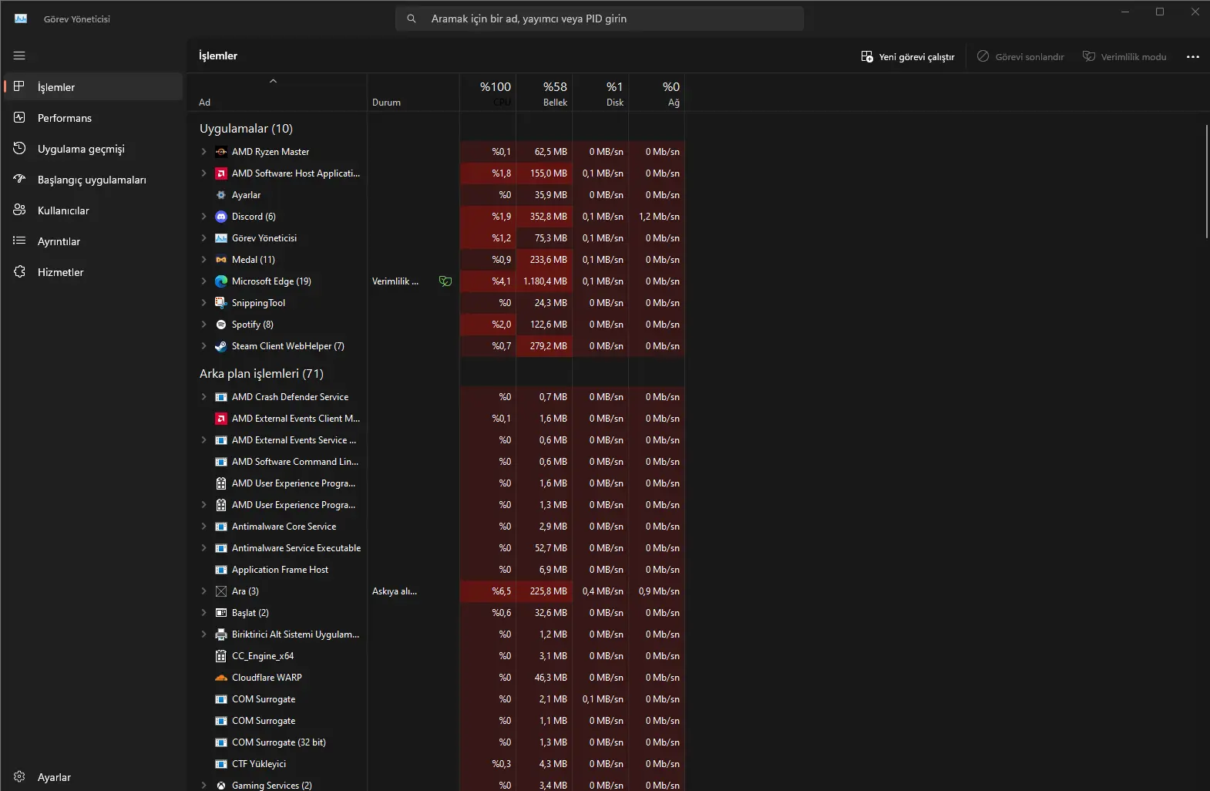The height and width of the screenshot is (791, 1210).
Task: Open Ayarlar at the sidebar bottom
Action: [x=93, y=777]
